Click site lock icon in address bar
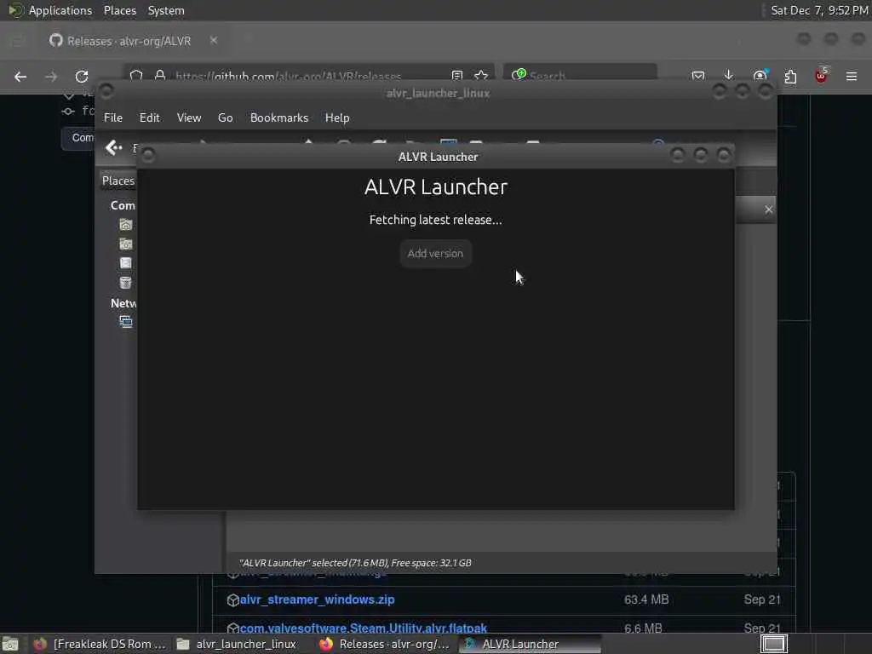Image resolution: width=872 pixels, height=654 pixels. [x=160, y=76]
